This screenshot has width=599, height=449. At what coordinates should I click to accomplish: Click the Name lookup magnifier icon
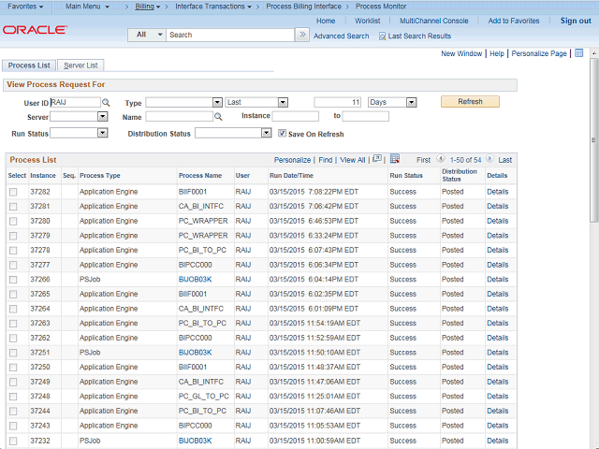point(218,117)
